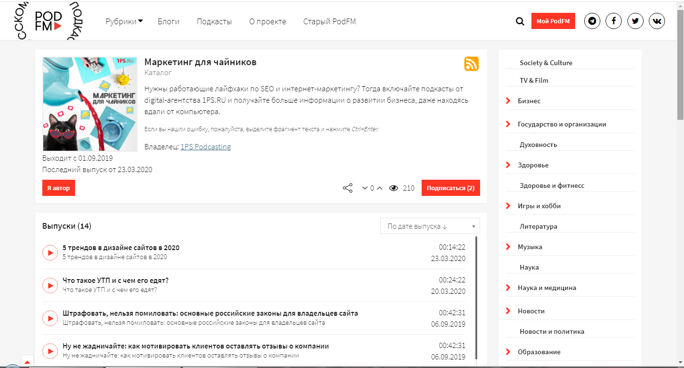The width and height of the screenshot is (684, 368).
Task: Open the "1PS Podcasting" owner link
Action: 205,147
